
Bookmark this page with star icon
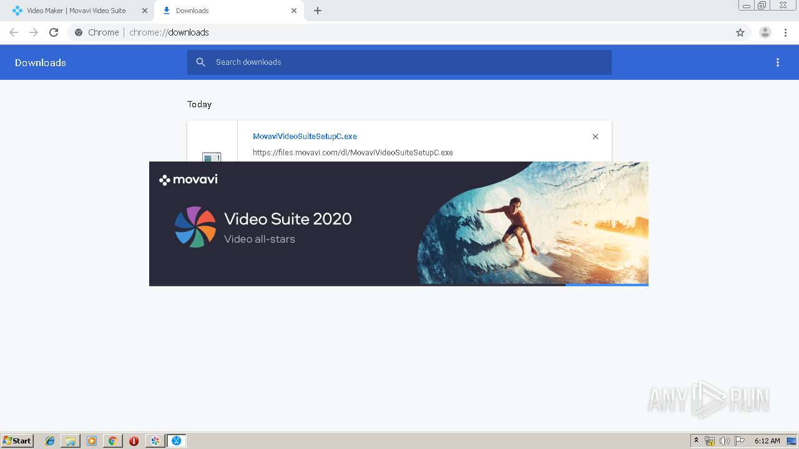[740, 32]
